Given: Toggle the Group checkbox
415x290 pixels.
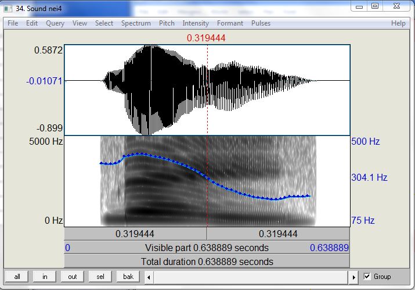Looking at the screenshot, I should [367, 277].
